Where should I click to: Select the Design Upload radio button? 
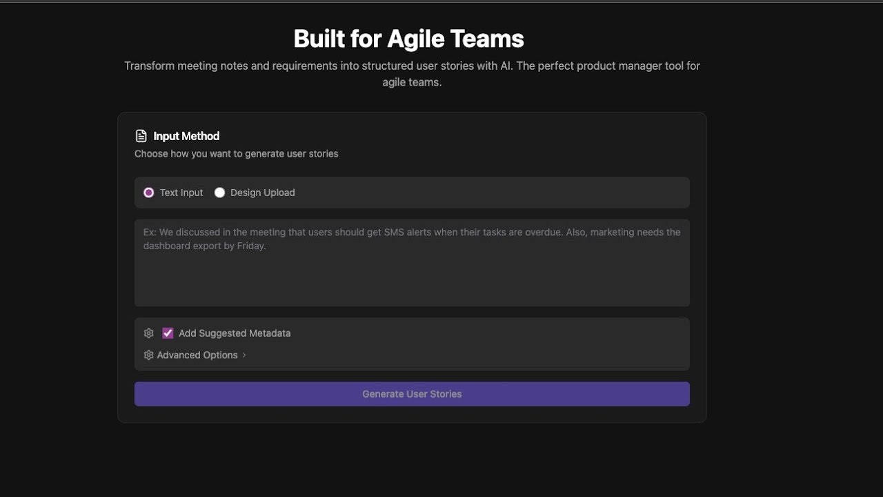(x=219, y=193)
